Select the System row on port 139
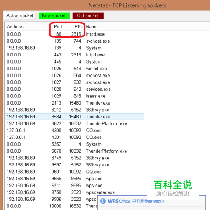This screenshot has width=210, height=210. click(75, 48)
